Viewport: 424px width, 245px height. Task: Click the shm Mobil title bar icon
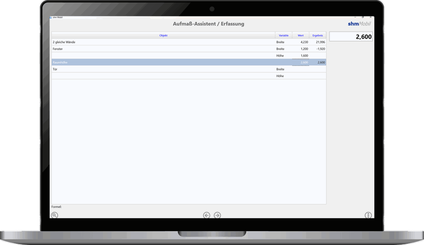point(51,17)
